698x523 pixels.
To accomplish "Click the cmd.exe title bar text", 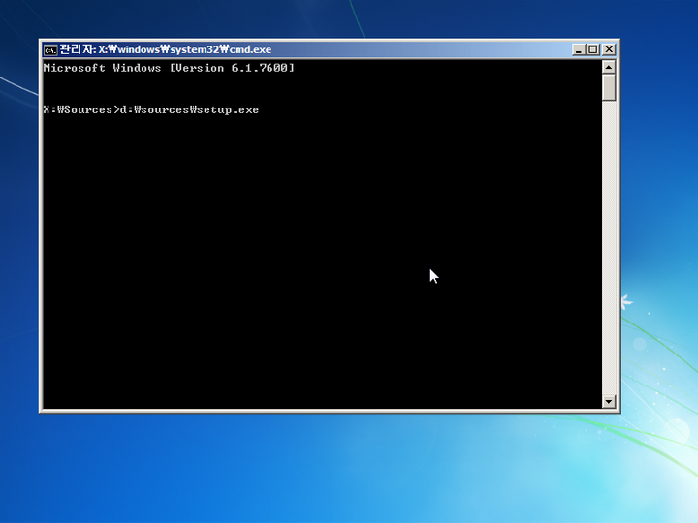I will click(166, 49).
